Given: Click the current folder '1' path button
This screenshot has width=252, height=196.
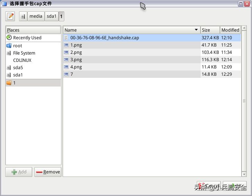Looking at the screenshot, I should [61, 16].
